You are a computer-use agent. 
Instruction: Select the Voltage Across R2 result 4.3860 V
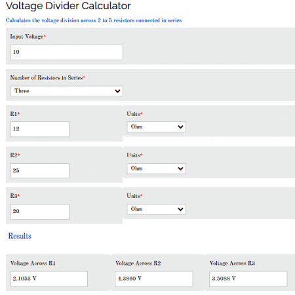pos(154,279)
